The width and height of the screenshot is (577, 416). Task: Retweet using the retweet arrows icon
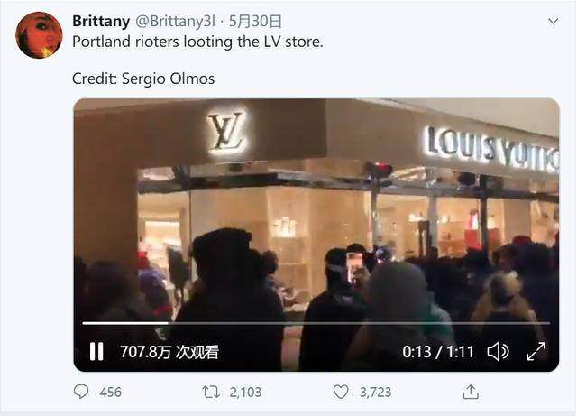[x=211, y=392]
